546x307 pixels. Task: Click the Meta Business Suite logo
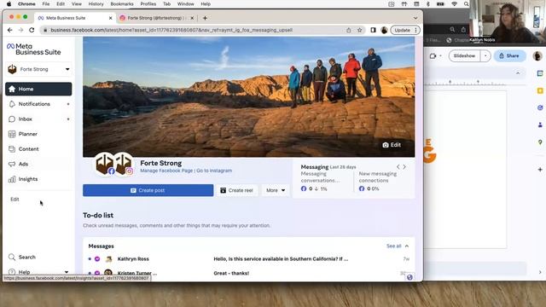click(34, 49)
